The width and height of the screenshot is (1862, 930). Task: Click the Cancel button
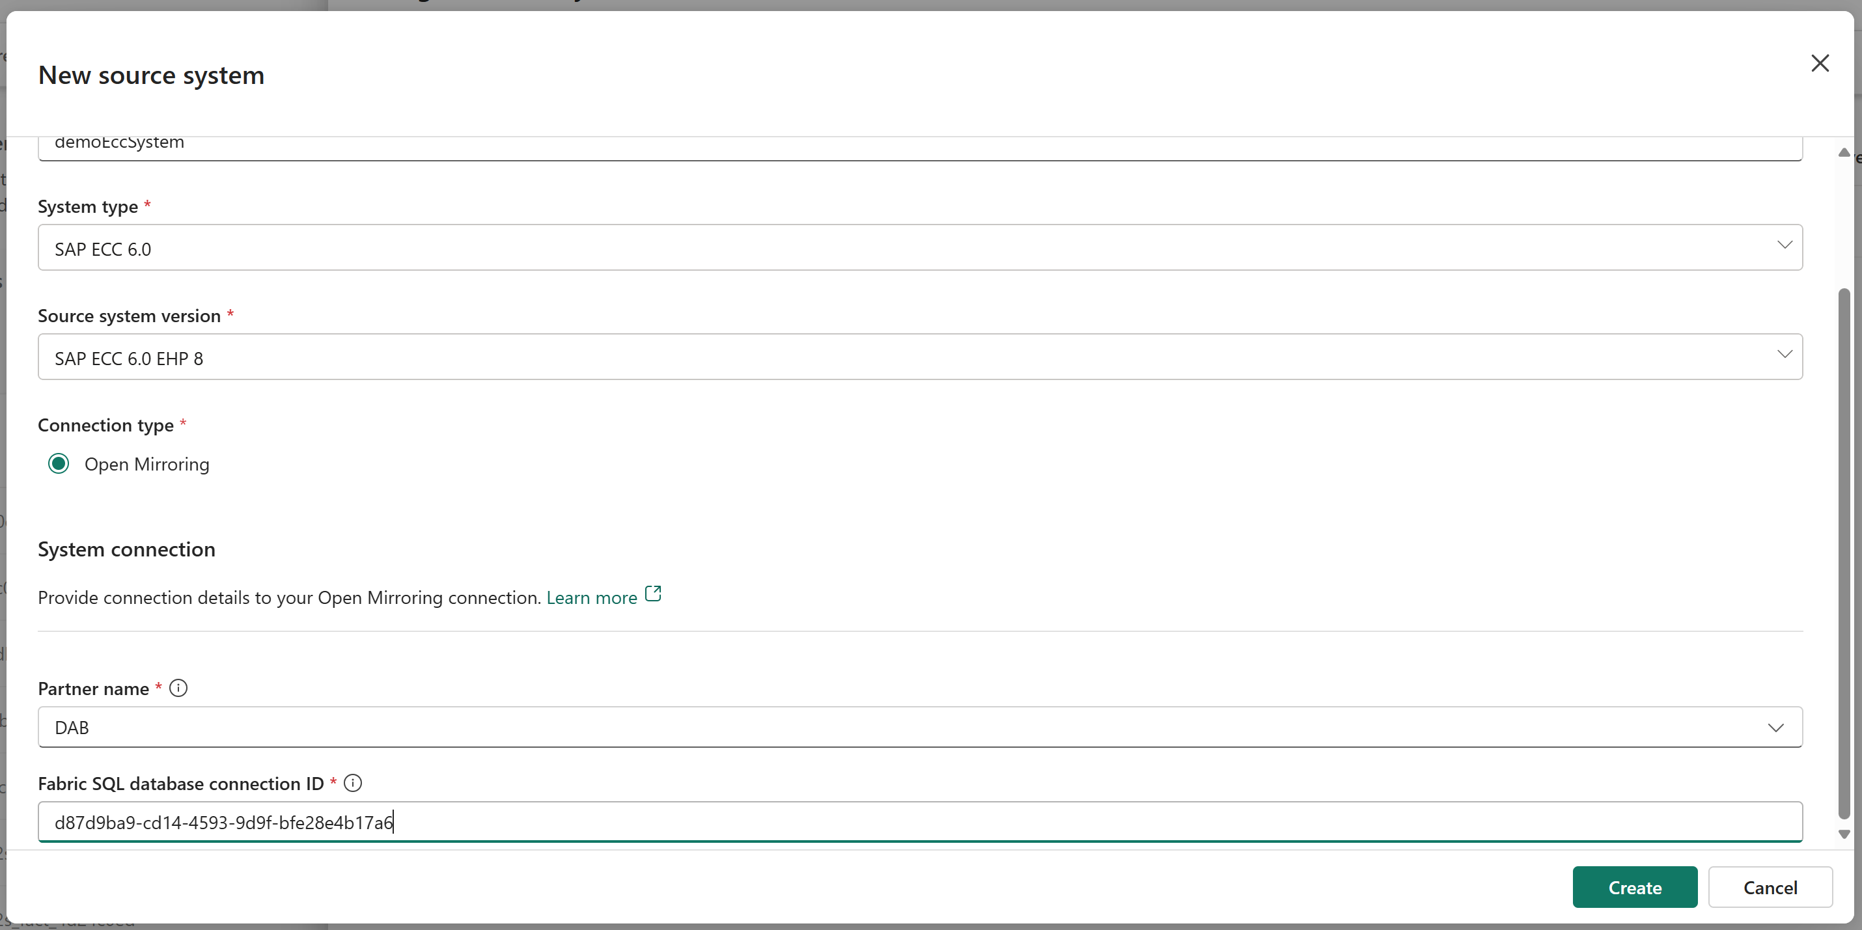1770,886
